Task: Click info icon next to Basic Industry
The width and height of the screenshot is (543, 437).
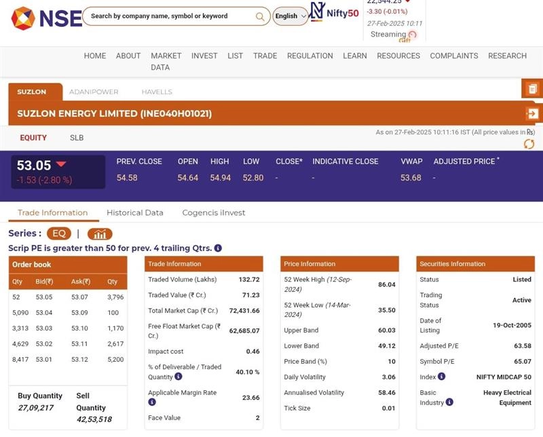Action: (449, 402)
